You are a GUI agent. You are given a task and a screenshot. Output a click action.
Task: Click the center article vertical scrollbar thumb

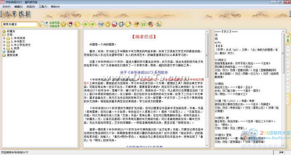tap(207, 56)
